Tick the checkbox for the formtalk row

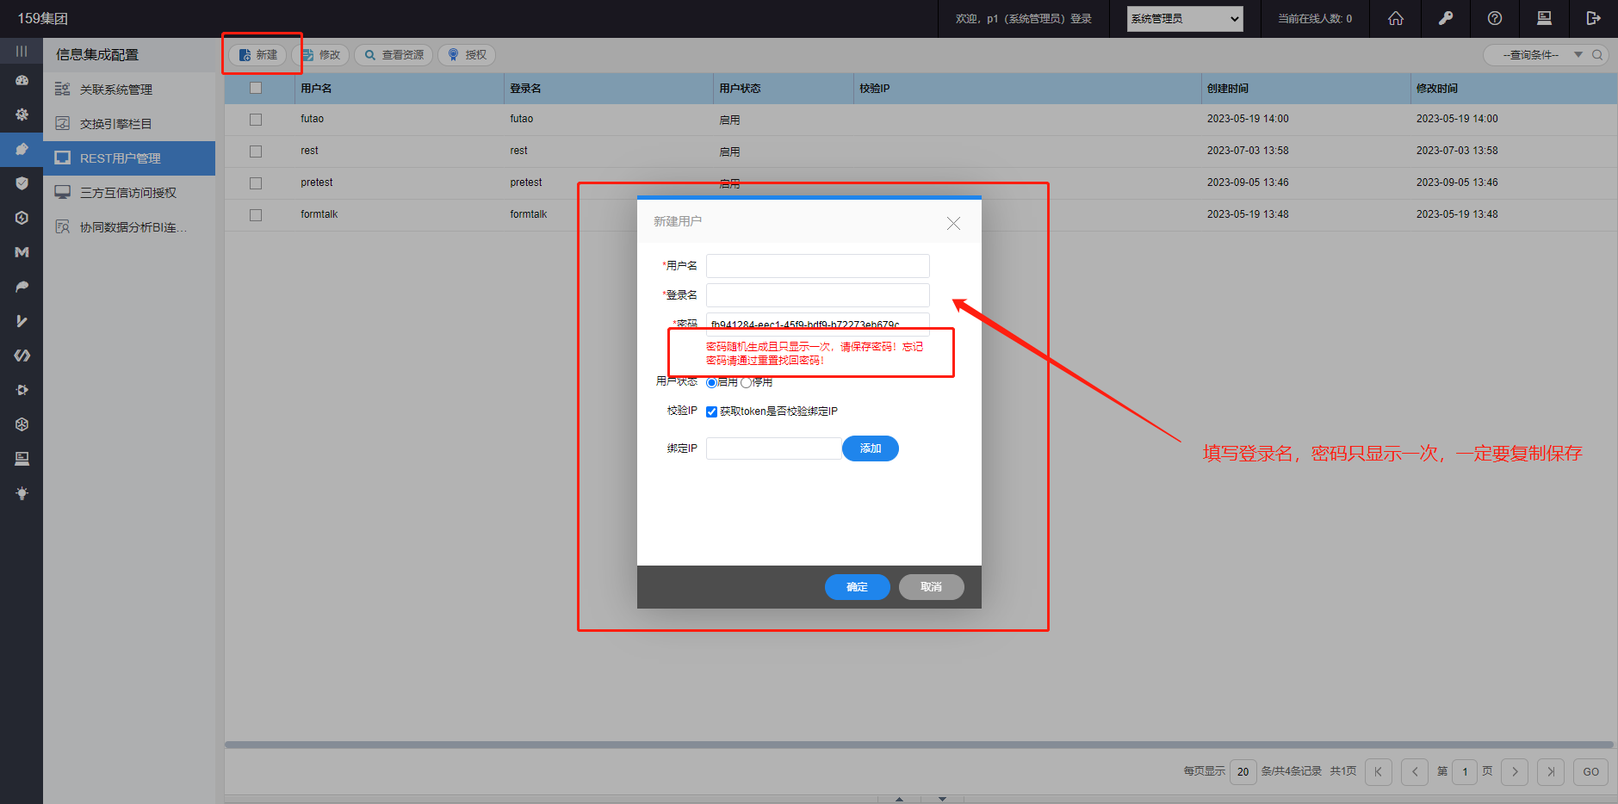point(256,215)
